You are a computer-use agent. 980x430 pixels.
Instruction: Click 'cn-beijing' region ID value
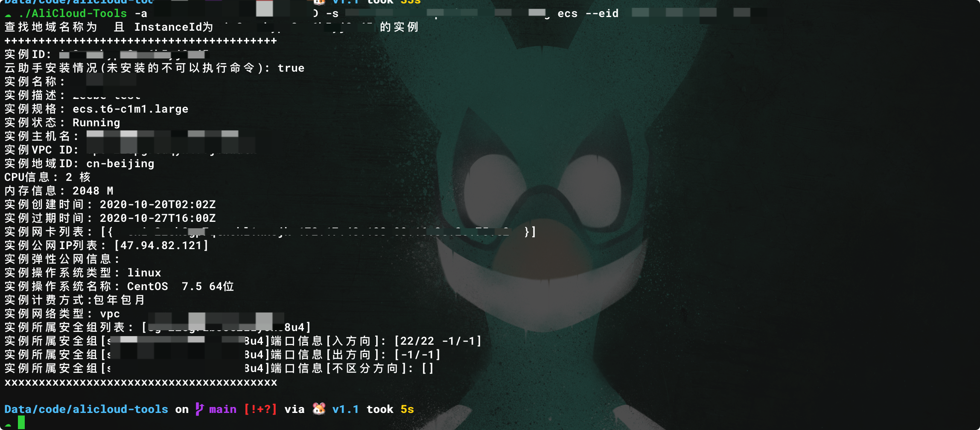pyautogui.click(x=120, y=164)
